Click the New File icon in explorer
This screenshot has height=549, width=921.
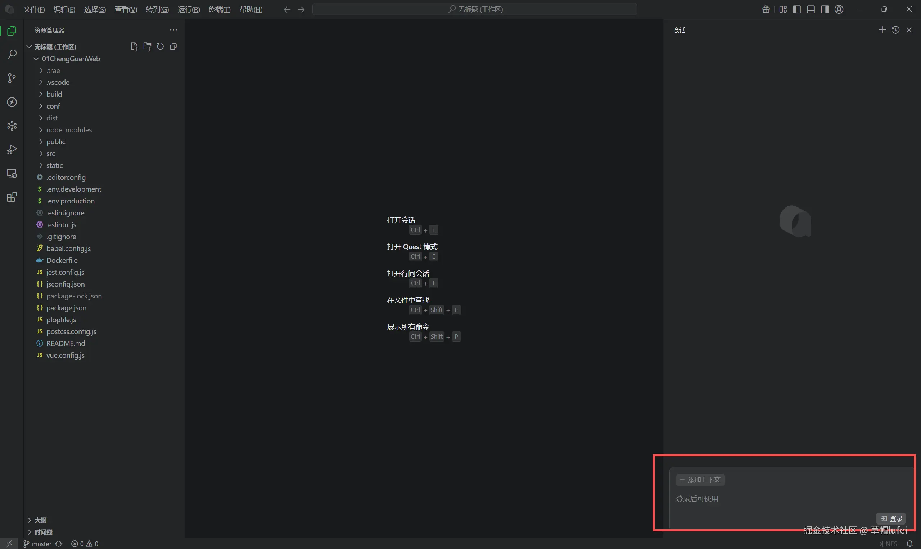[134, 47]
